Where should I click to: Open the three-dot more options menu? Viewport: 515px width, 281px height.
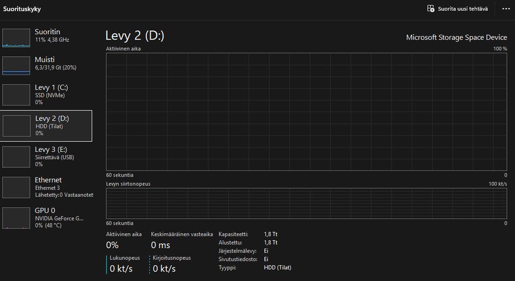506,9
